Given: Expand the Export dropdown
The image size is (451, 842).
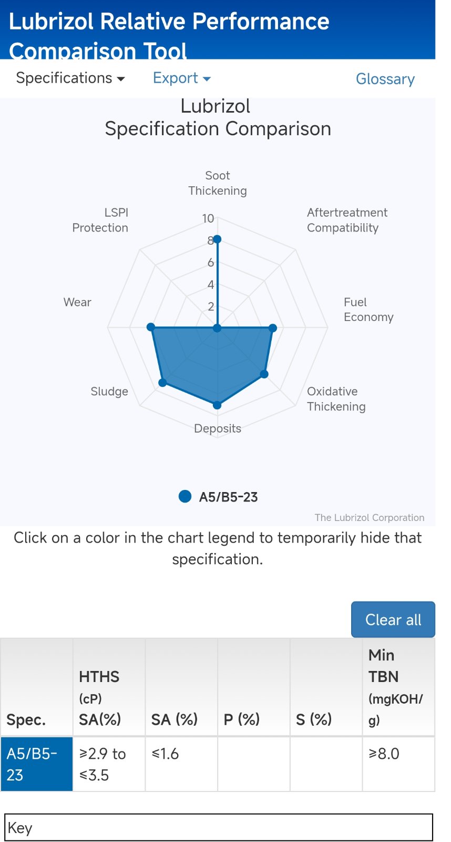Looking at the screenshot, I should point(181,78).
